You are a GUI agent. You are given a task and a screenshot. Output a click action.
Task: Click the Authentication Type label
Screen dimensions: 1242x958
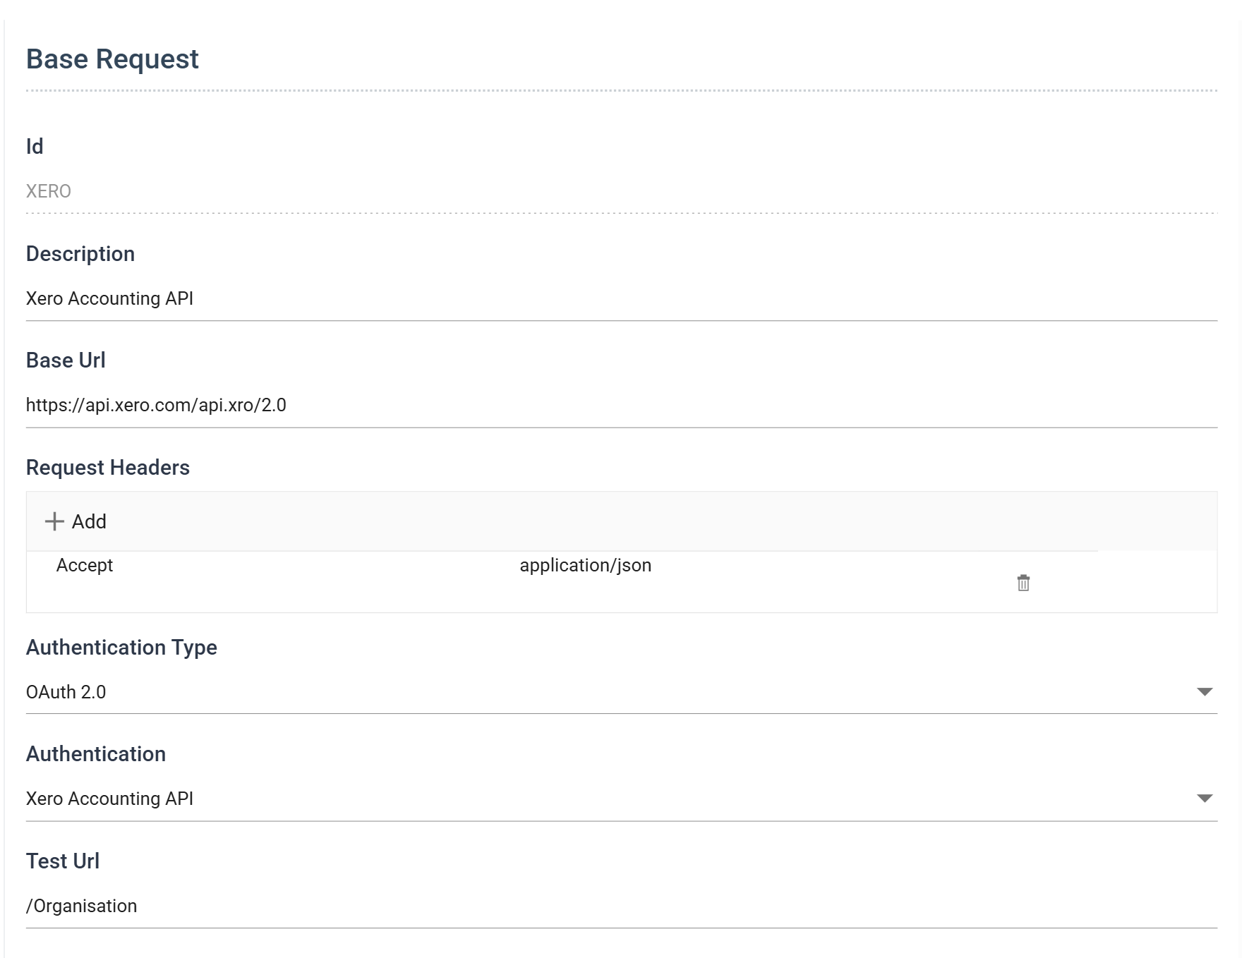click(x=121, y=648)
